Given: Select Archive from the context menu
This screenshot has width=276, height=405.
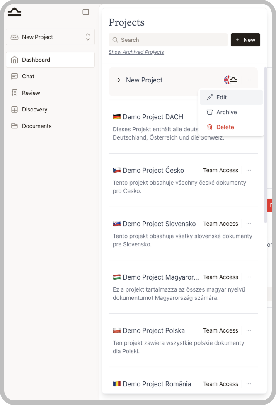Looking at the screenshot, I should click(x=225, y=112).
